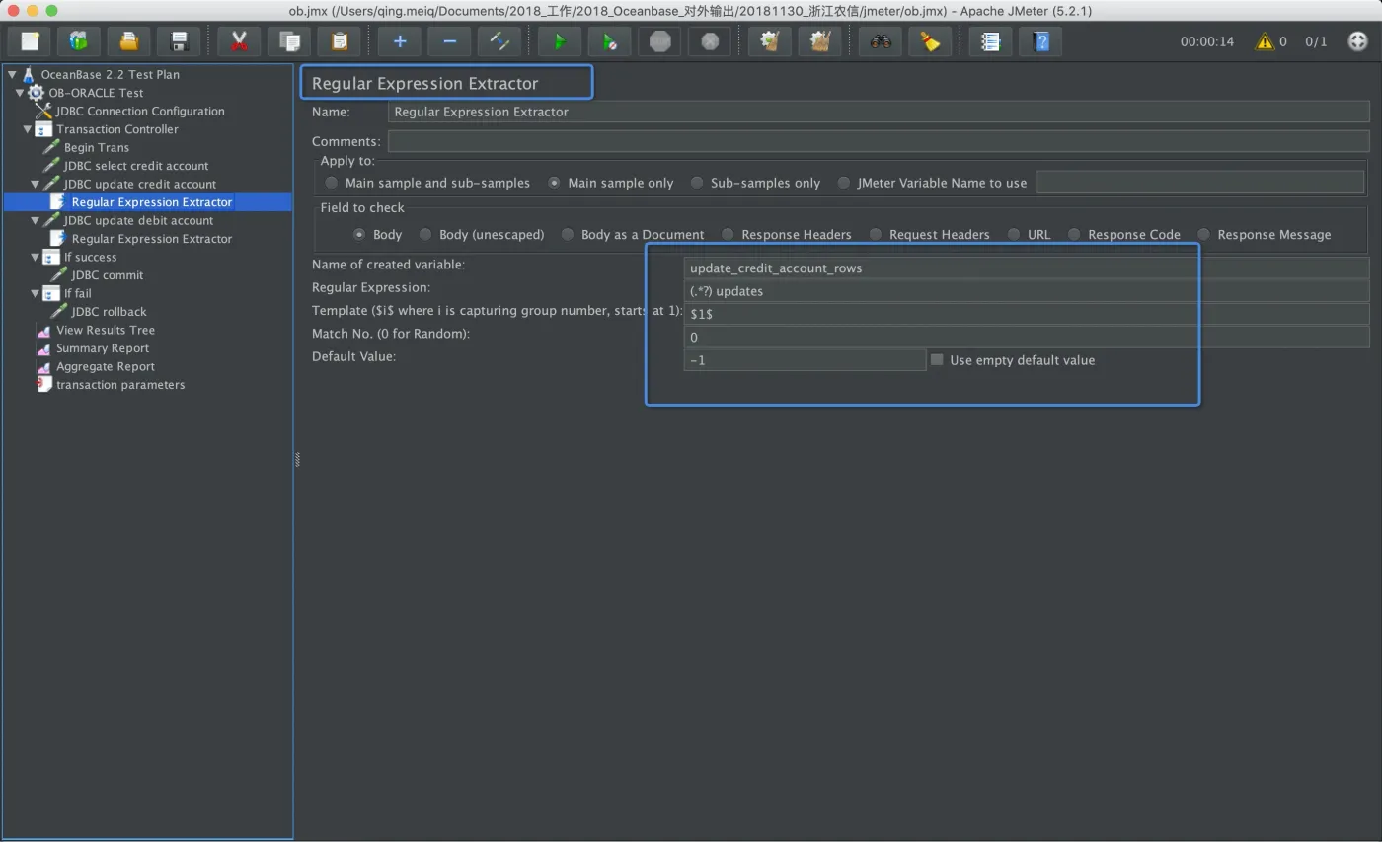The height and width of the screenshot is (842, 1382).
Task: Stop the running test icon
Action: pyautogui.click(x=659, y=41)
